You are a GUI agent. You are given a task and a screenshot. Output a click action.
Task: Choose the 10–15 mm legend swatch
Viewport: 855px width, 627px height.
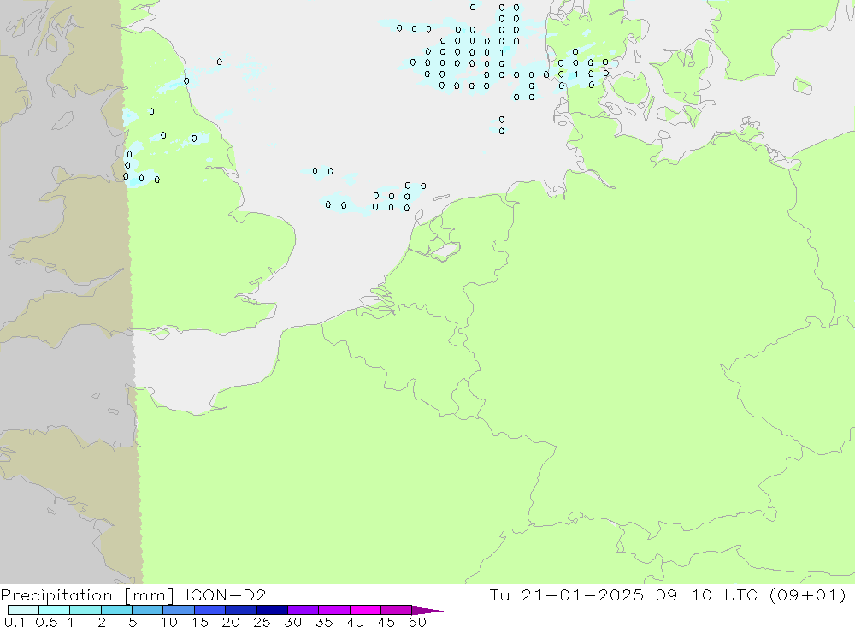coord(179,610)
